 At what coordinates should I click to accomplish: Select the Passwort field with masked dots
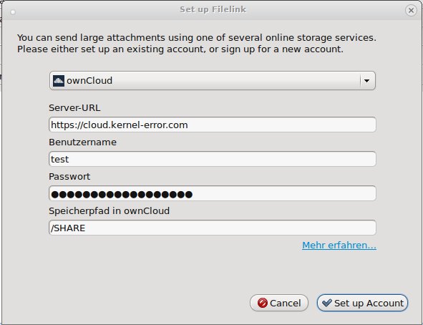213,193
